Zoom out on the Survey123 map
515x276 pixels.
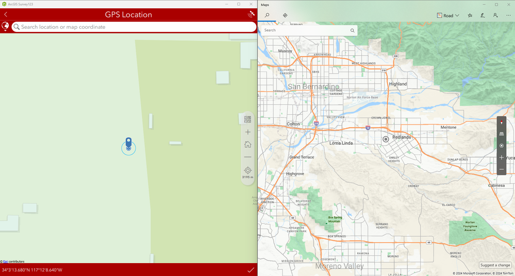click(x=247, y=157)
